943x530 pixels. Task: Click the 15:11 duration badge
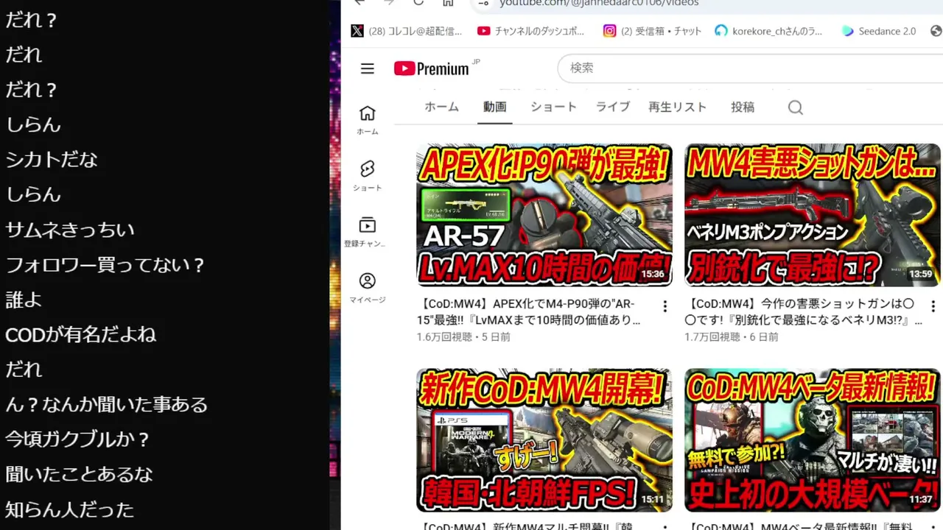(653, 499)
